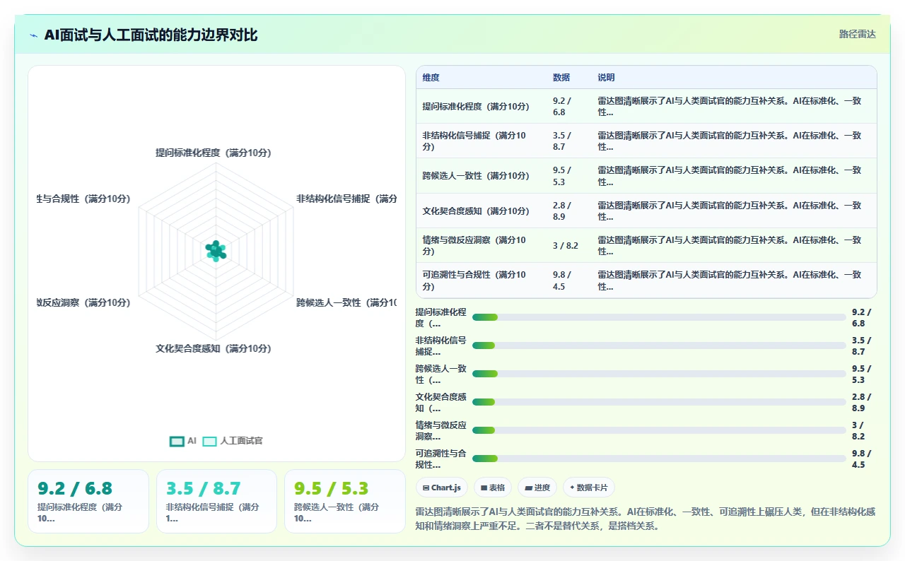
Task: Click progress bar for 提问标准化程度
Action: (659, 317)
